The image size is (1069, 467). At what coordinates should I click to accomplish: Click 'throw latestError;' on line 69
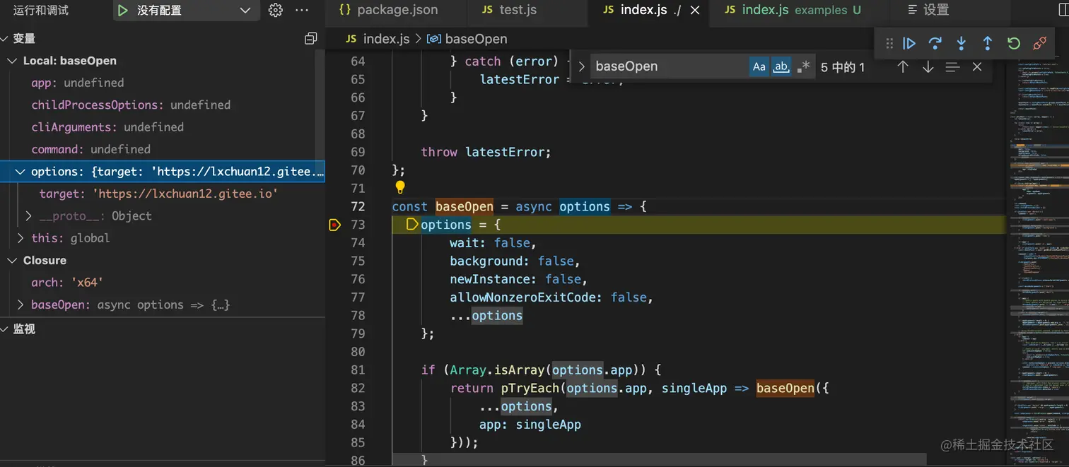(x=486, y=152)
